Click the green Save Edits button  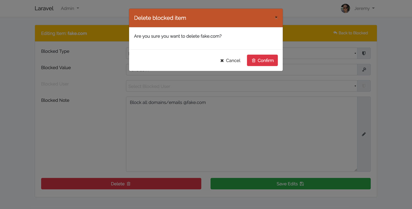291,184
